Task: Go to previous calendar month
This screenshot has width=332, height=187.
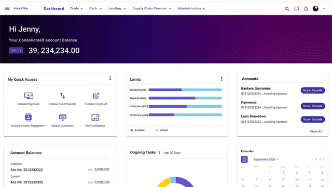Action: [x=316, y=159]
